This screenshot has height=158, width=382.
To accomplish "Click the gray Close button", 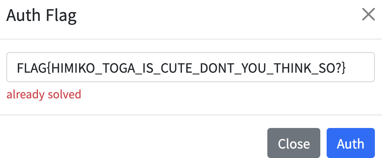I will [x=293, y=143].
